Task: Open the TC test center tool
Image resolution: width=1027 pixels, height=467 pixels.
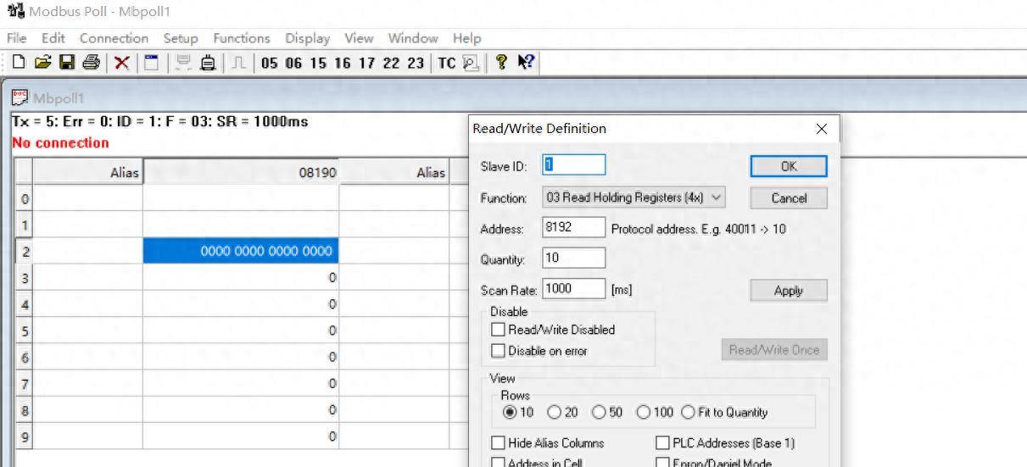Action: (446, 64)
